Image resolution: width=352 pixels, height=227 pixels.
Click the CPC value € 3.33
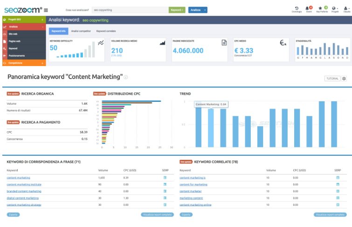click(243, 51)
